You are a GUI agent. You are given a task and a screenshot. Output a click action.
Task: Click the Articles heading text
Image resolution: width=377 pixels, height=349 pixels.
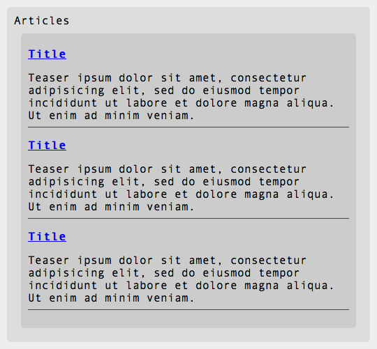click(x=42, y=21)
